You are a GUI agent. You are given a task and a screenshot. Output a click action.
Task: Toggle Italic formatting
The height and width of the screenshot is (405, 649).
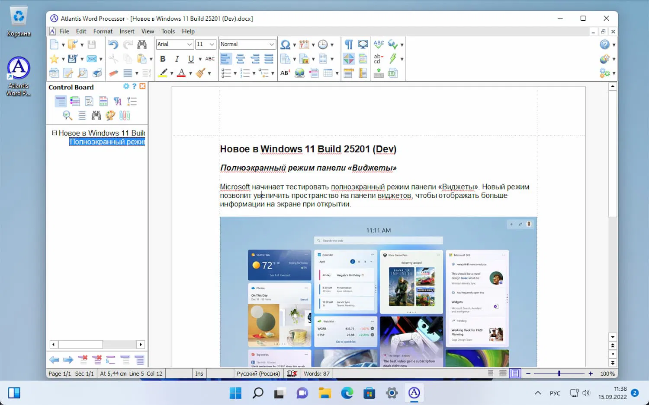pos(177,59)
